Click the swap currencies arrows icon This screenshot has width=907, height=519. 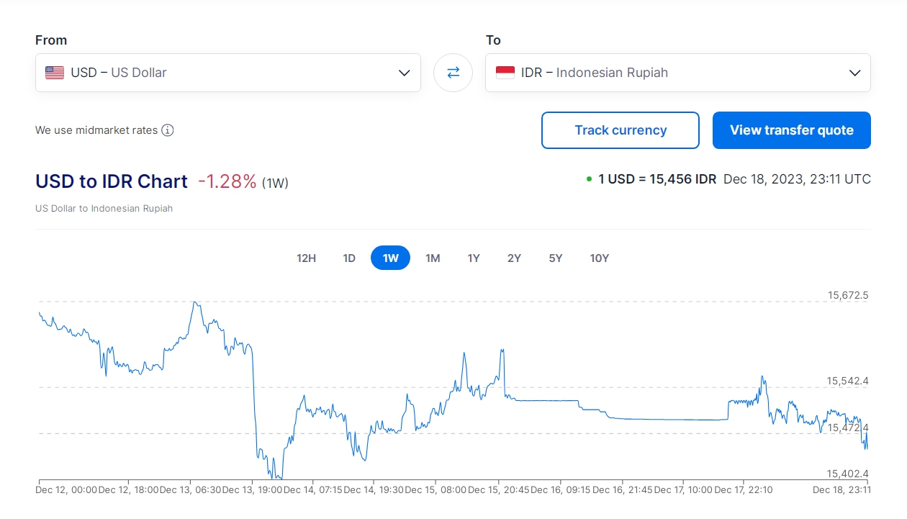(x=453, y=73)
